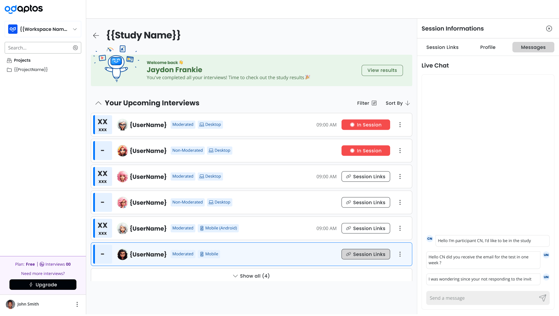Open Session Links for the Mobile row
The width and height of the screenshot is (559, 316).
click(x=366, y=254)
